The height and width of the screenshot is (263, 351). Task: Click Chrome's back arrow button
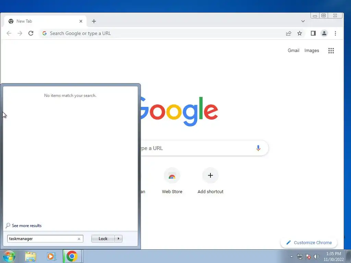(x=9, y=33)
